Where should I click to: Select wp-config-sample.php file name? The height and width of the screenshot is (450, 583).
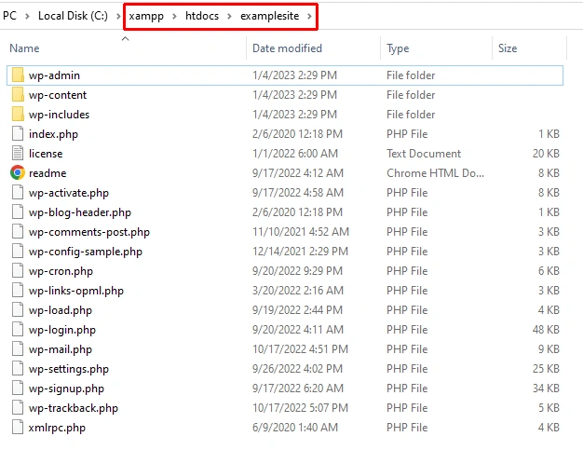point(86,252)
